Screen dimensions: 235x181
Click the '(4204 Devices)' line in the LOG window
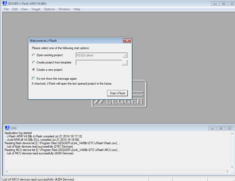39,153
